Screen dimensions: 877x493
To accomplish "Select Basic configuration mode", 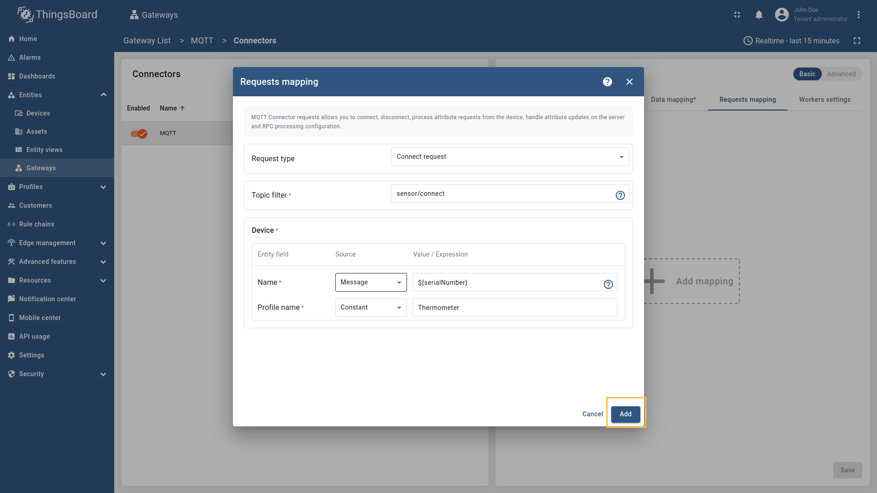I will click(x=808, y=74).
